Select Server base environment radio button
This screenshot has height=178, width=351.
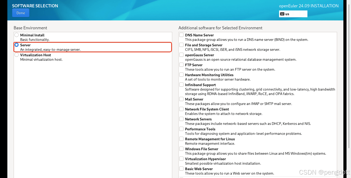click(17, 45)
